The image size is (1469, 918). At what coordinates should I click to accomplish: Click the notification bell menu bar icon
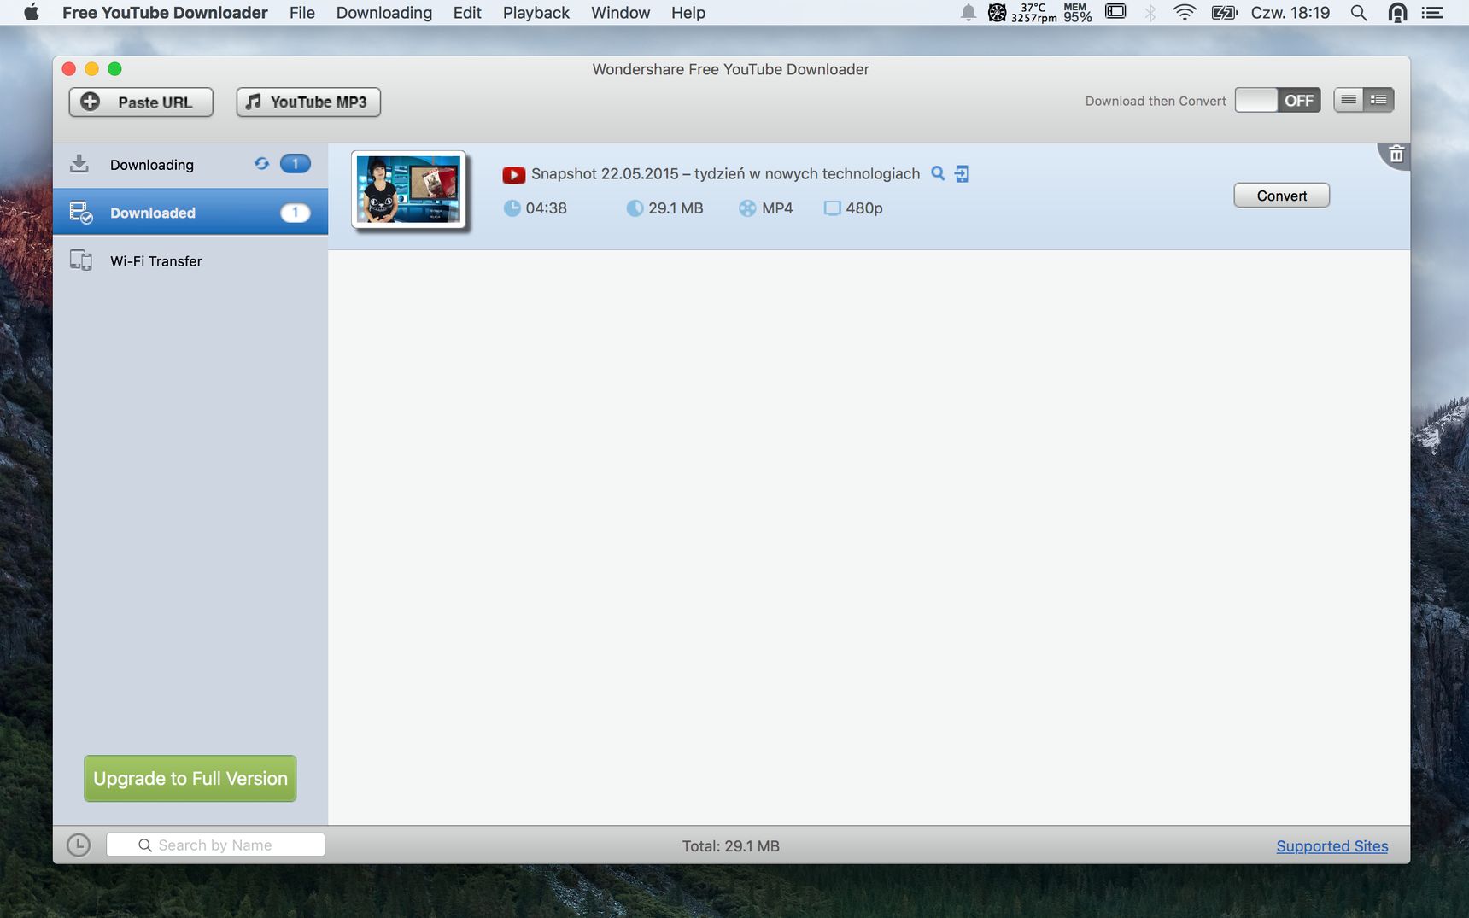(969, 13)
